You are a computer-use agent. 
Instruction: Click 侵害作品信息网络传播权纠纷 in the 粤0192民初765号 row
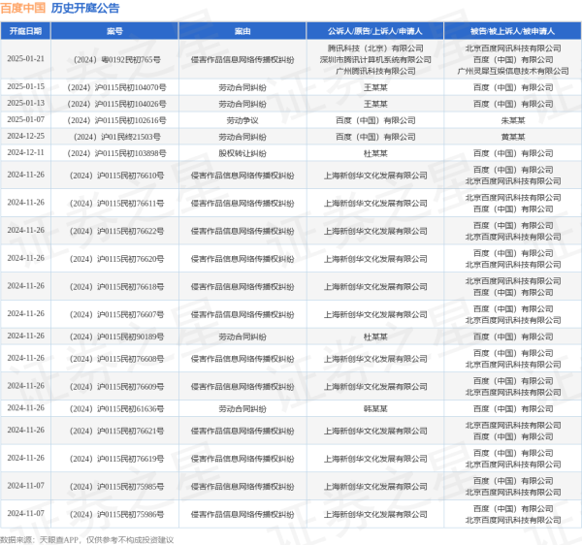242,59
